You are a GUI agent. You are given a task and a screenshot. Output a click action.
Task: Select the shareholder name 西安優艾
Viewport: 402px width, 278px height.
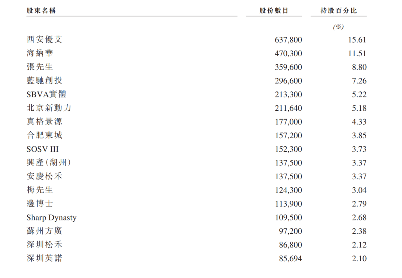(x=44, y=39)
